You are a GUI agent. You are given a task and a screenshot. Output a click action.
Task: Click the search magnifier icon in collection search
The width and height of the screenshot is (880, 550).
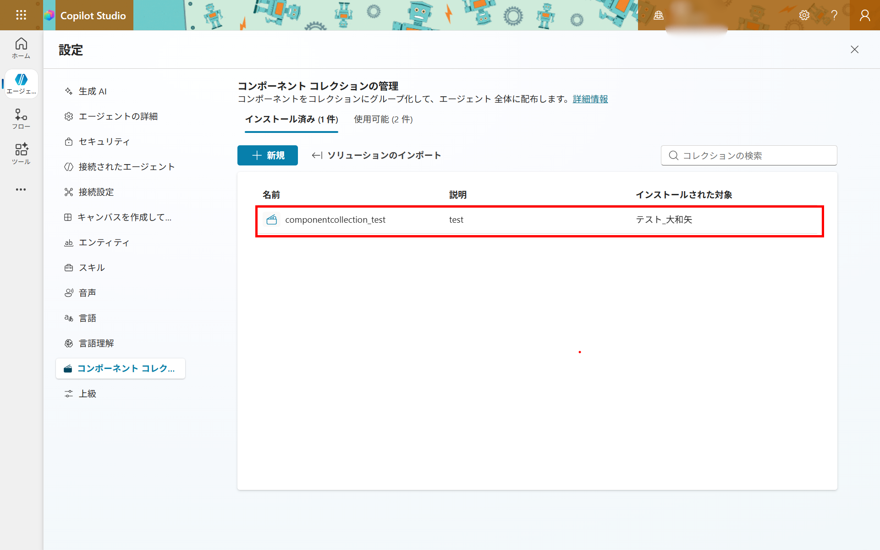[673, 155]
